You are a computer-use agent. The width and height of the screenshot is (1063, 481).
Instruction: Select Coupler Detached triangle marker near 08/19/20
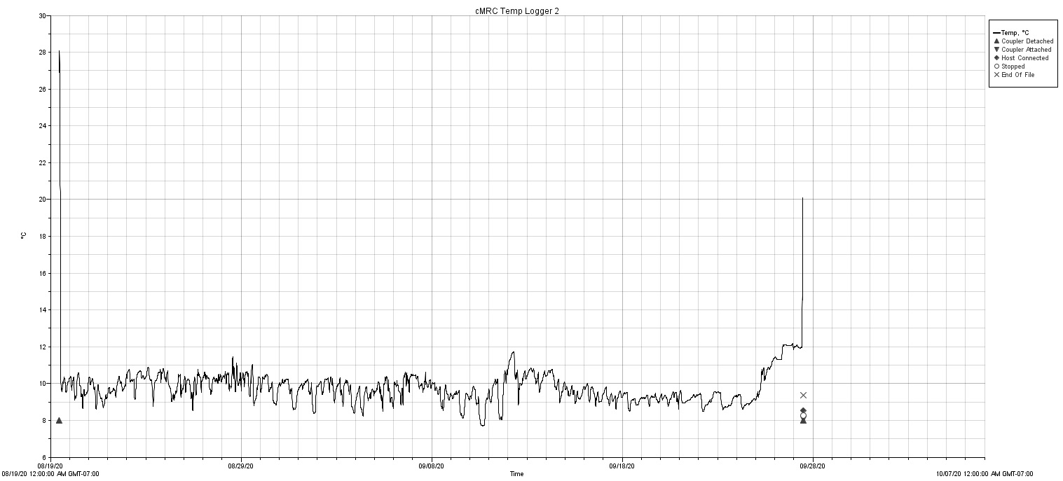coord(59,420)
